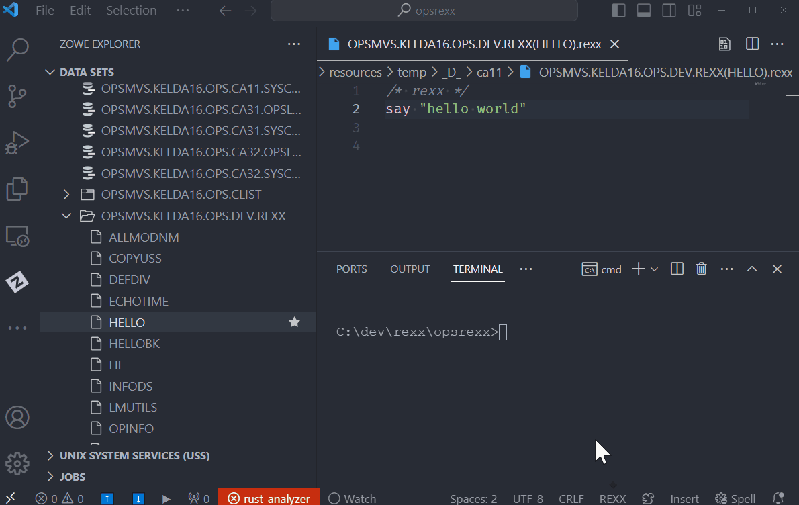Image resolution: width=799 pixels, height=505 pixels.
Task: Open the Run and Debug view
Action: click(17, 142)
